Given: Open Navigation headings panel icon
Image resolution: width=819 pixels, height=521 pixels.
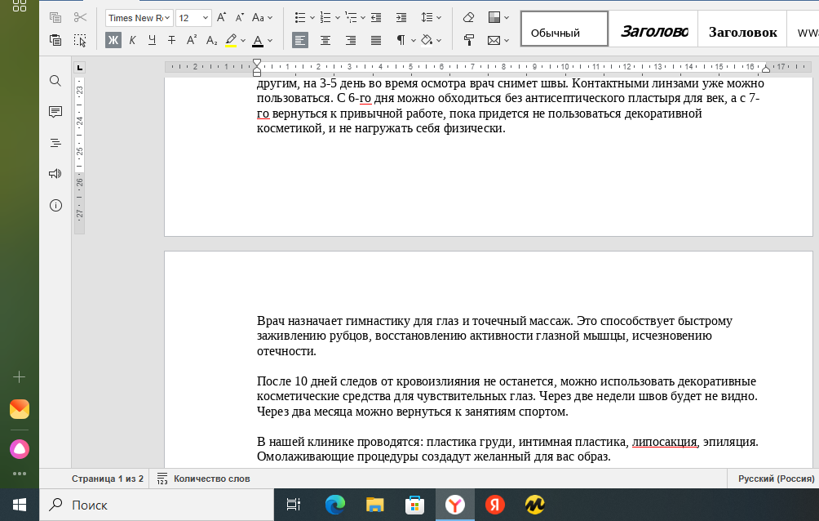Looking at the screenshot, I should coord(55,143).
